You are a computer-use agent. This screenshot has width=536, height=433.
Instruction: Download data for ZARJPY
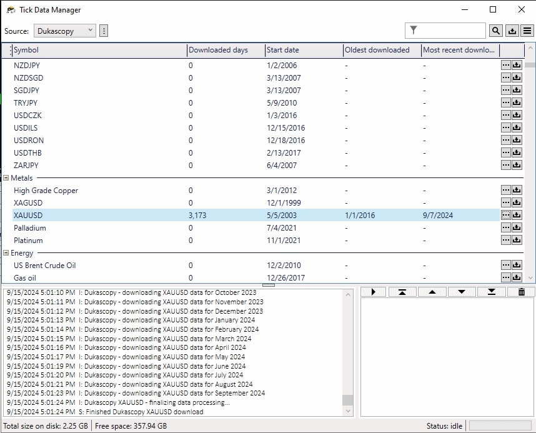[517, 165]
